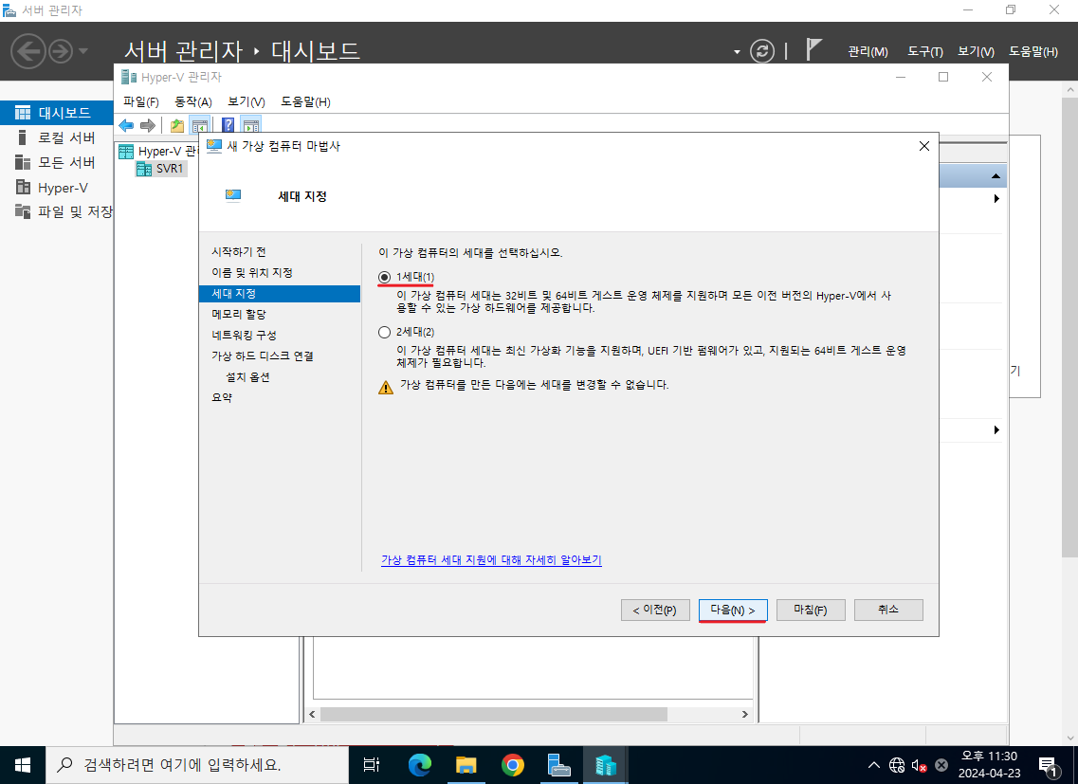Open the Server Manager notifications flag
Screen dimensions: 1078x784
pos(813,49)
